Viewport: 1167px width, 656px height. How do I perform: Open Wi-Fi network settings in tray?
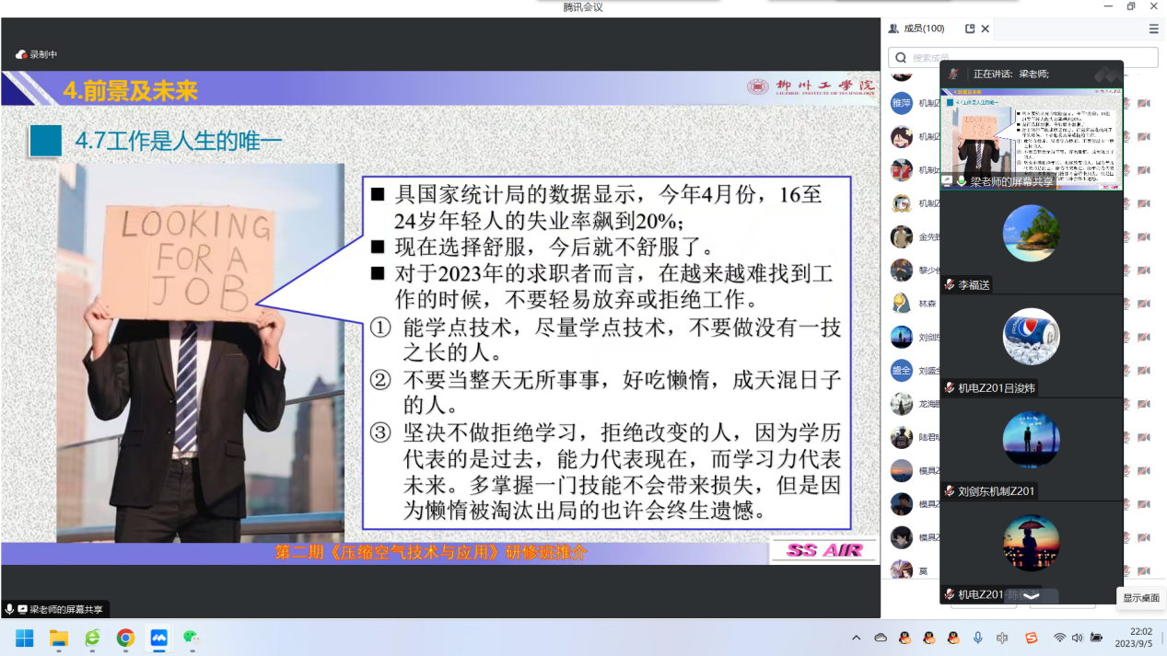pos(1060,638)
